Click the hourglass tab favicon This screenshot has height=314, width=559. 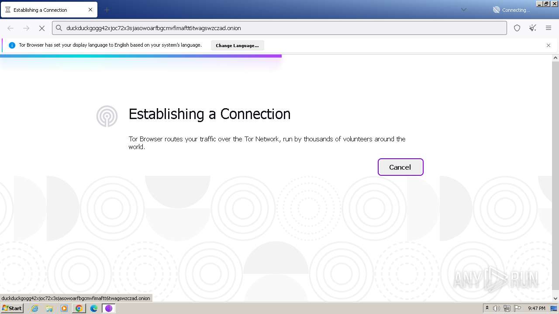click(x=8, y=10)
